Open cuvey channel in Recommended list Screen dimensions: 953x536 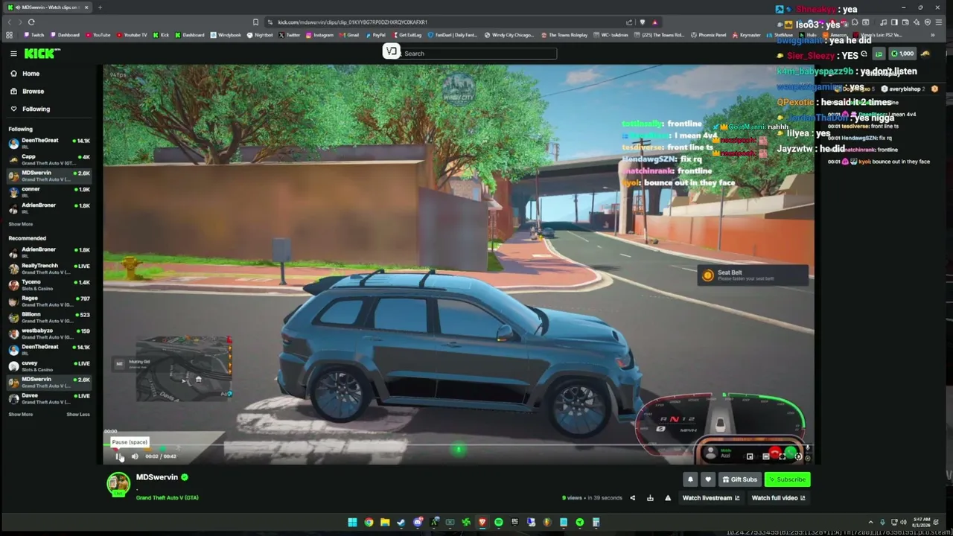pos(50,366)
